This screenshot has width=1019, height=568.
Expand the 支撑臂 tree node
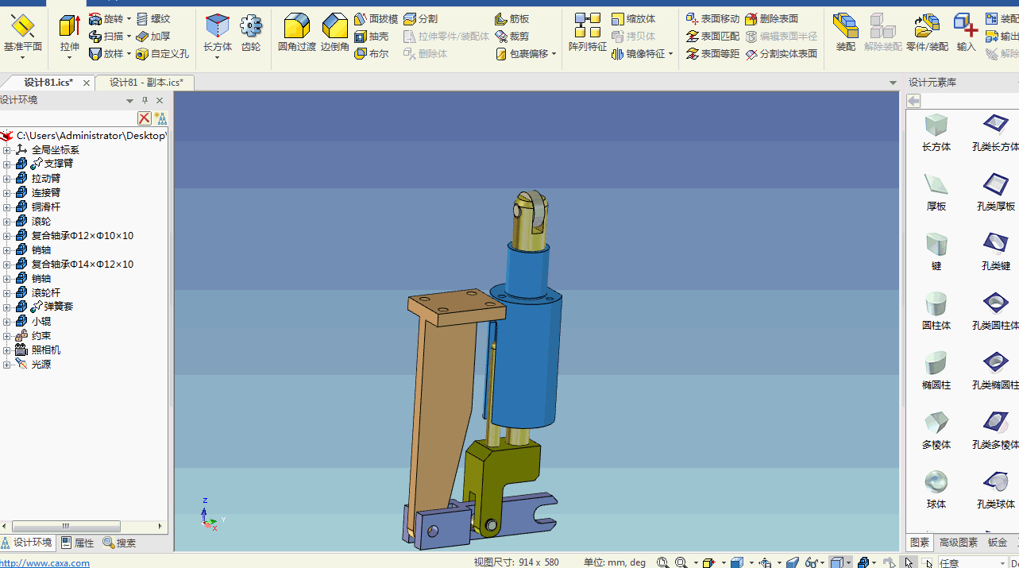pos(7,164)
